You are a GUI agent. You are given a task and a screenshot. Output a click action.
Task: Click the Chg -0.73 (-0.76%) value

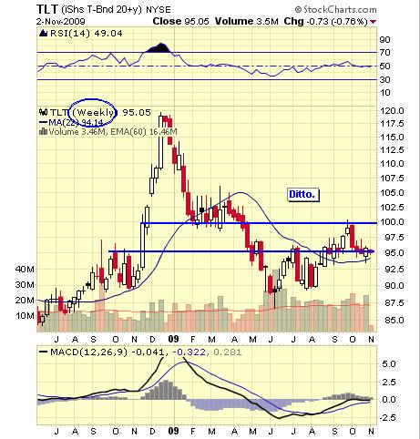pos(325,21)
